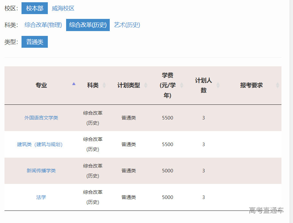Select 综合改革(物理) category filter

tap(43, 25)
